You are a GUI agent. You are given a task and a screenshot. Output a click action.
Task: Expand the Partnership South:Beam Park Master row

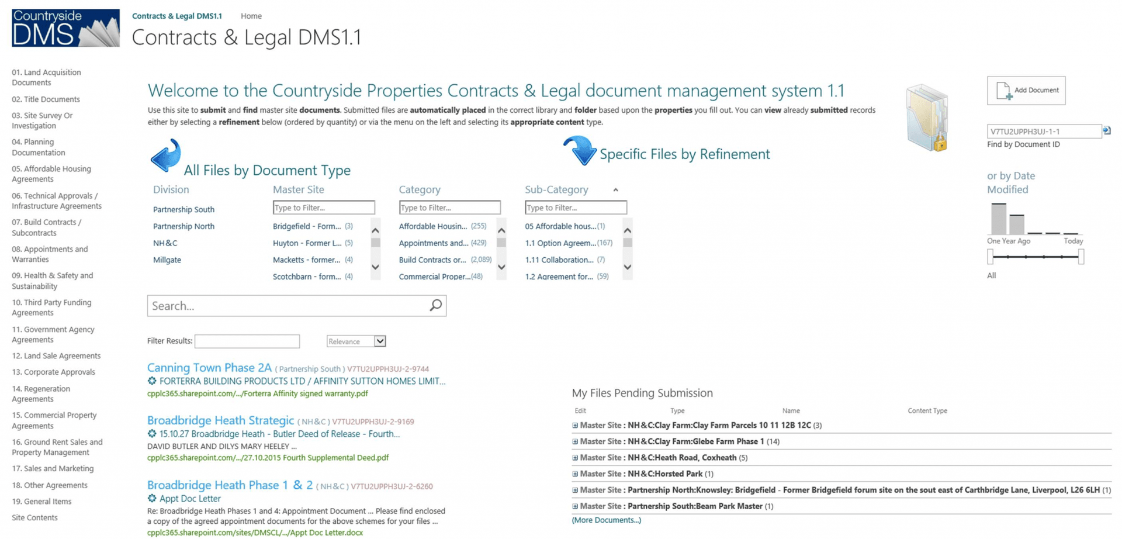click(574, 506)
